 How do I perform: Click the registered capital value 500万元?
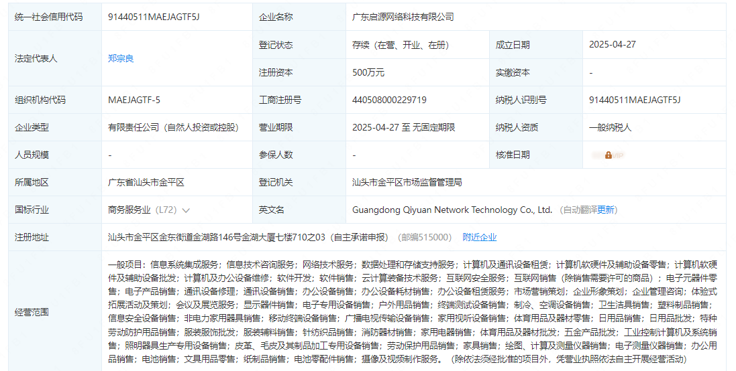(368, 72)
